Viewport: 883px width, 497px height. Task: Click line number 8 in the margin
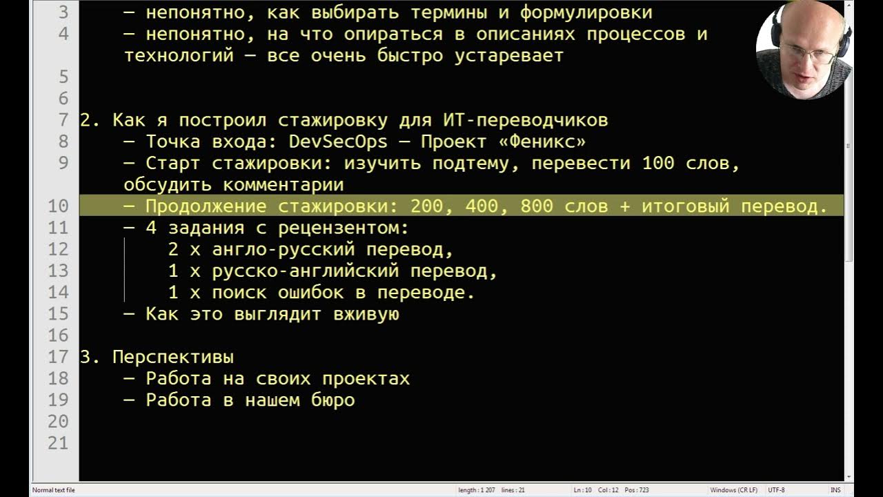pyautogui.click(x=63, y=142)
